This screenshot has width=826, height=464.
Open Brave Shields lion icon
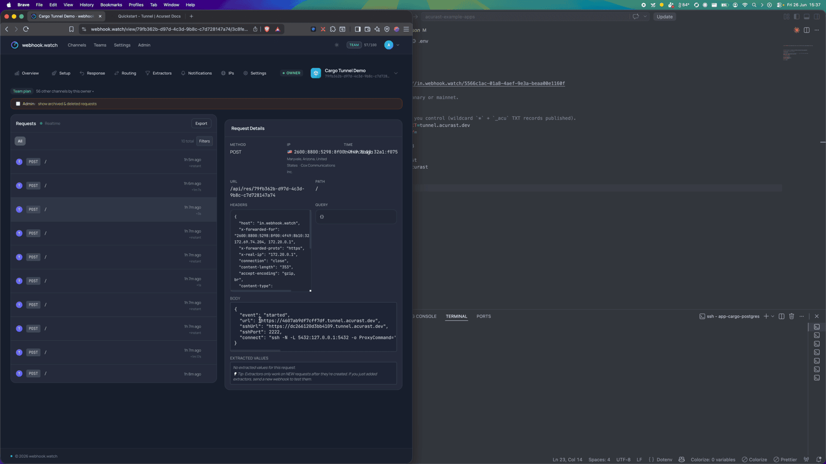coord(267,29)
